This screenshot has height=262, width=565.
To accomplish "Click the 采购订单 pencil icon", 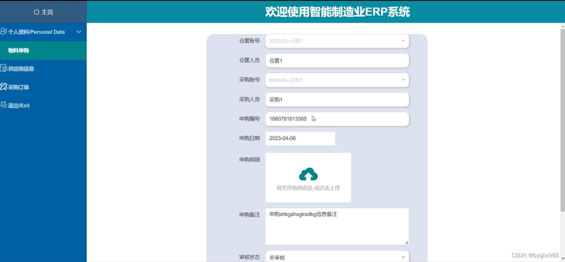I will coord(4,87).
